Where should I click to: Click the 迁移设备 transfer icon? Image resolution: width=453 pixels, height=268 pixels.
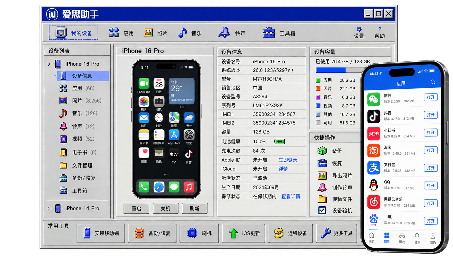(278, 233)
